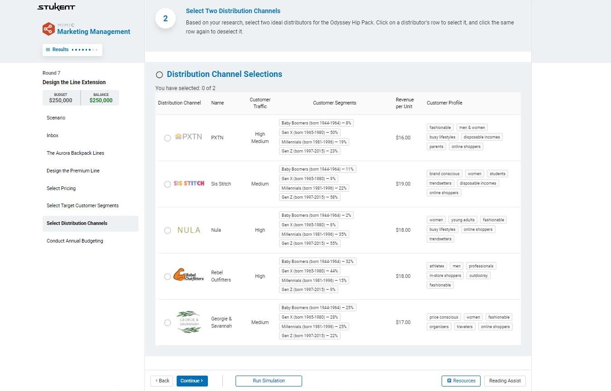
Task: Click the hamburger icon beside Results
Action: (x=48, y=49)
